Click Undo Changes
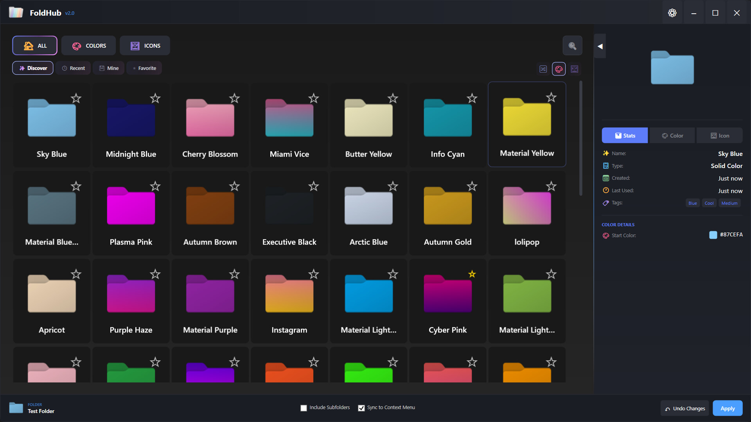The height and width of the screenshot is (422, 751). (684, 408)
